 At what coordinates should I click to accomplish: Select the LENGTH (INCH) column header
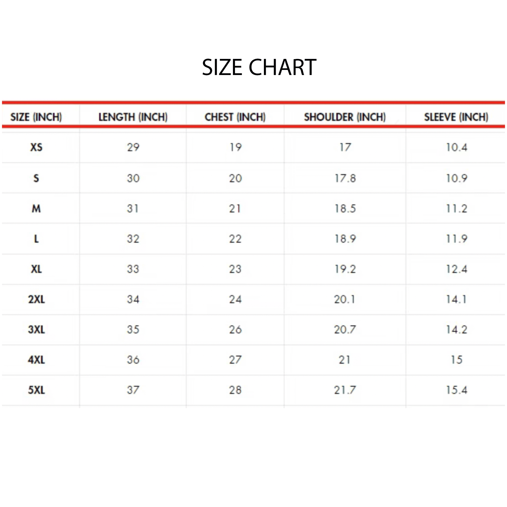coord(133,117)
